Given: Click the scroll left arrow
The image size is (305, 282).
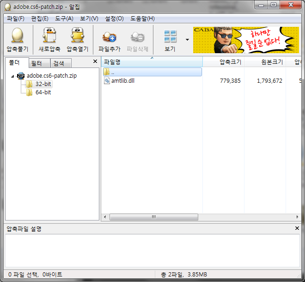Looking at the screenshot, I should pyautogui.click(x=105, y=217).
